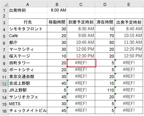Viewport: 144px width, 116px height.
Task: Select the Café cell
Action: pos(28,36)
